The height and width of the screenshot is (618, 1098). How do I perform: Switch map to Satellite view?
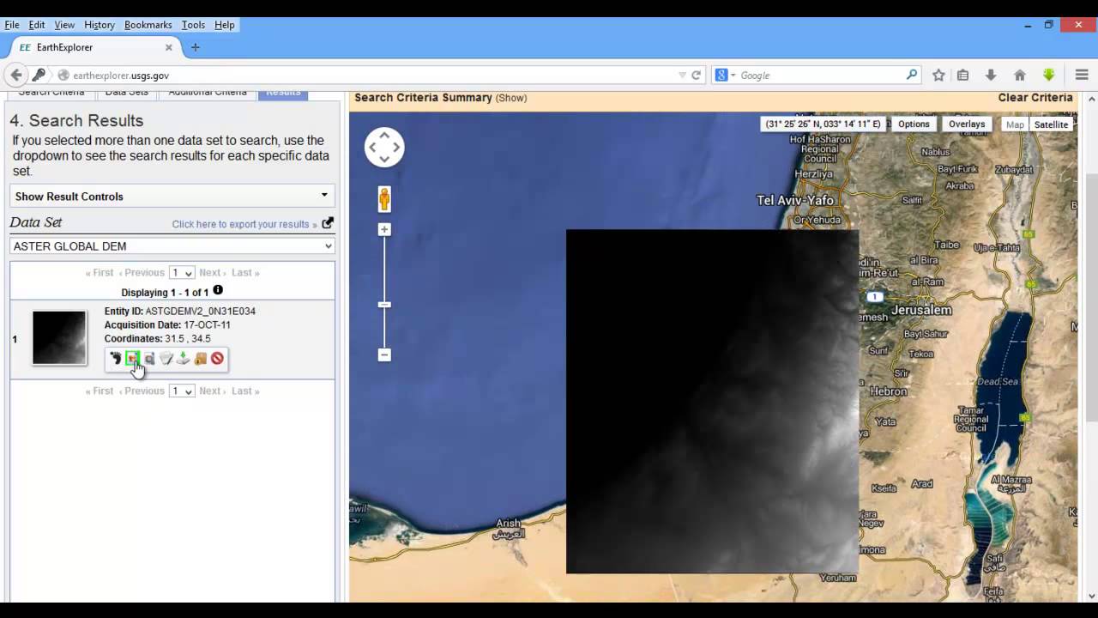point(1051,124)
